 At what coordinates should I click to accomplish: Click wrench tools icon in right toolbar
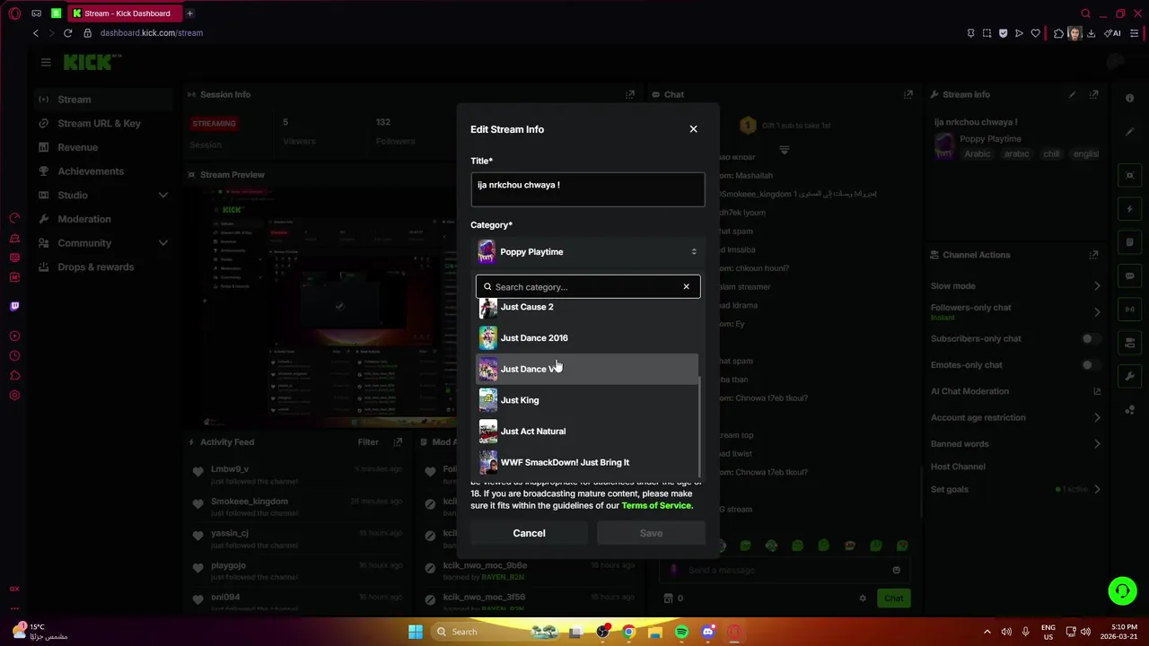1130,376
